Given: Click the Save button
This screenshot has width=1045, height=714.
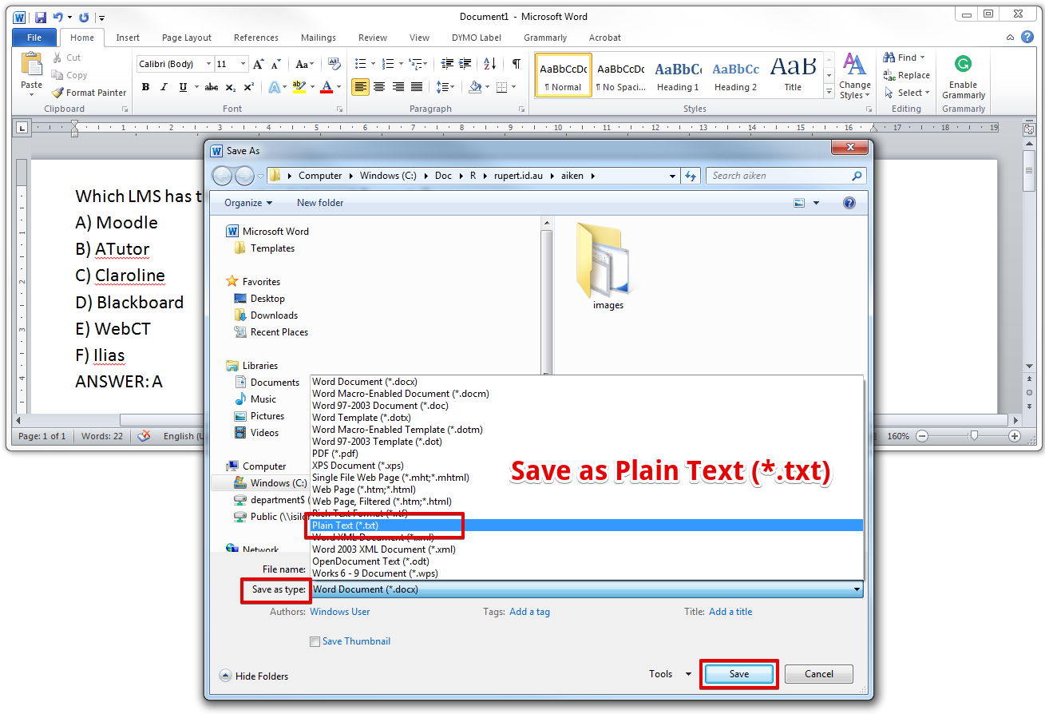Looking at the screenshot, I should click(x=739, y=674).
